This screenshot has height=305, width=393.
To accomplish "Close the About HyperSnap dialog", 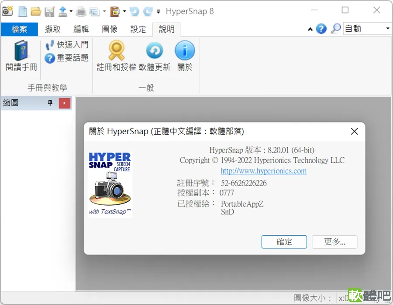I will (355, 131).
